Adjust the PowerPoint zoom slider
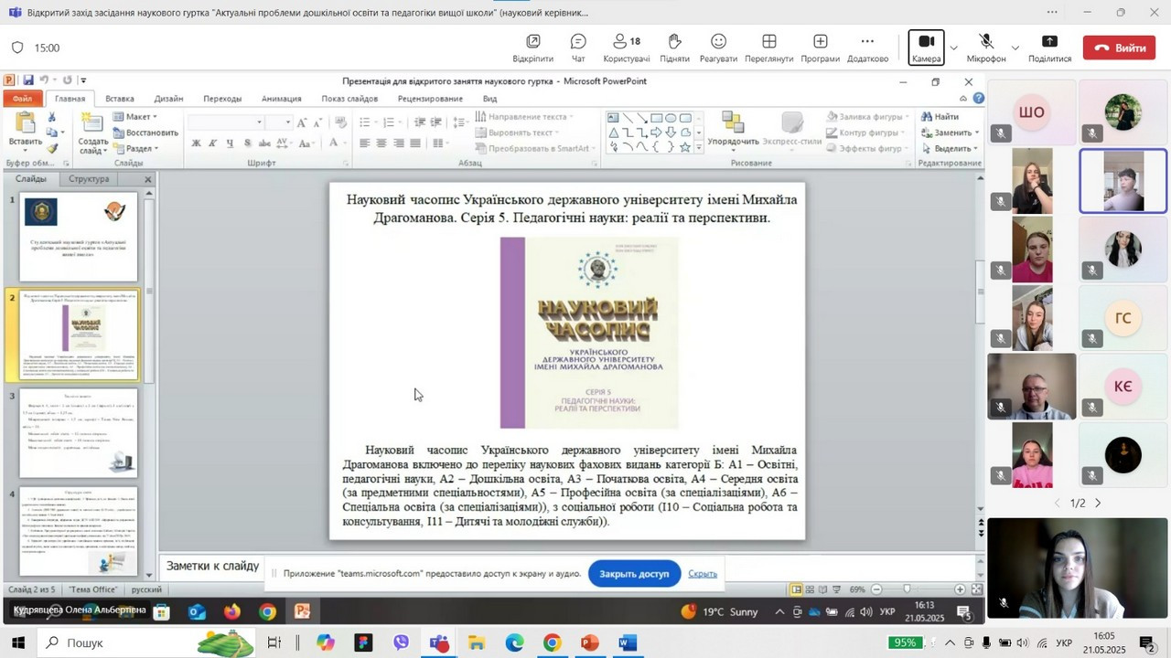Viewport: 1171px width, 658px height. [907, 589]
